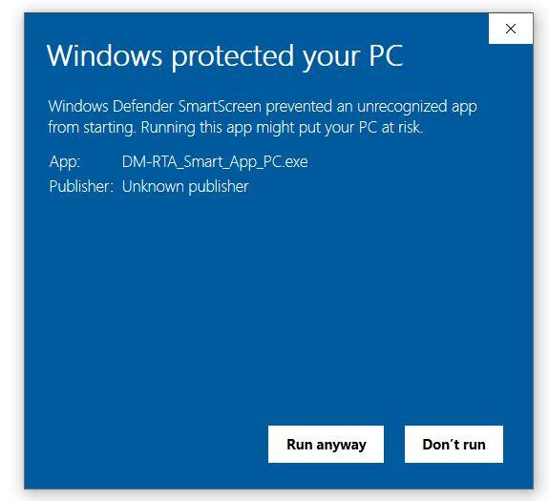The height and width of the screenshot is (501, 549).
Task: Close the SmartScreen dialog with the X
Action: pyautogui.click(x=511, y=29)
